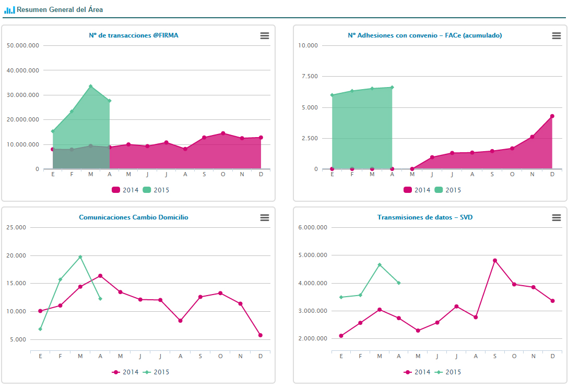Select the September 2014 peak in SVD chart
Screen dimensions: 568x391
click(495, 261)
